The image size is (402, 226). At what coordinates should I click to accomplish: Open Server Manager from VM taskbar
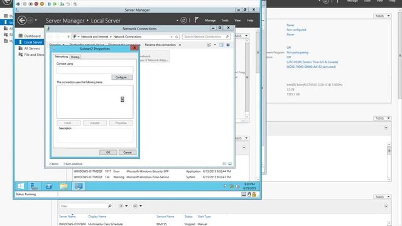pos(34,186)
